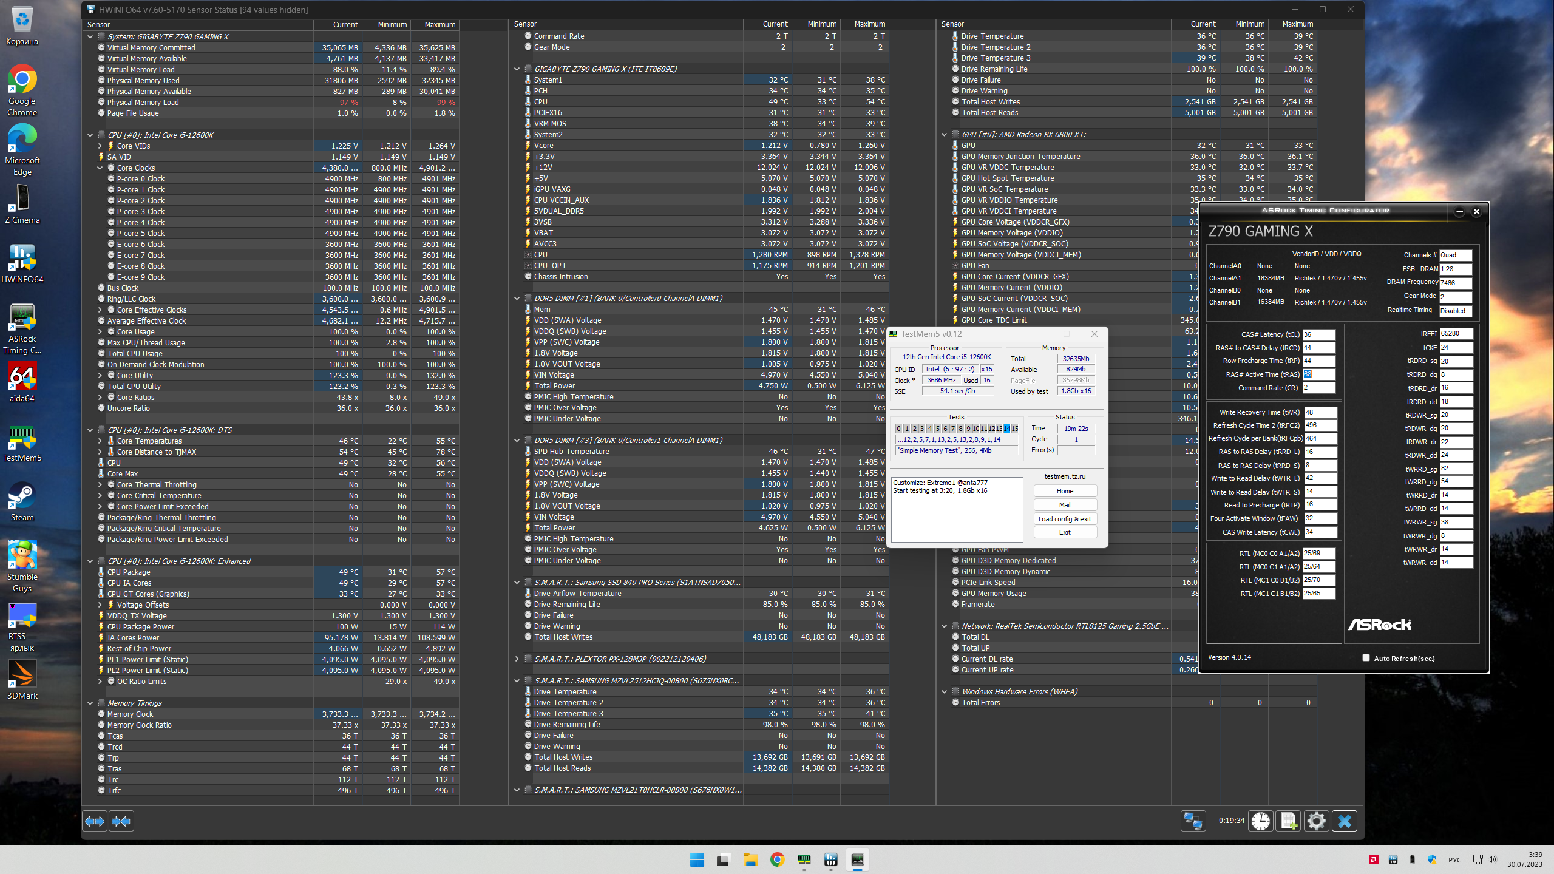Open HWiNFO settings gear icon
This screenshot has height=874, width=1554.
pyautogui.click(x=1316, y=821)
